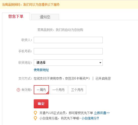Viewport: 138px width, 125px height.
Task: Select the 一周内 validity period
Action: pos(41,90)
